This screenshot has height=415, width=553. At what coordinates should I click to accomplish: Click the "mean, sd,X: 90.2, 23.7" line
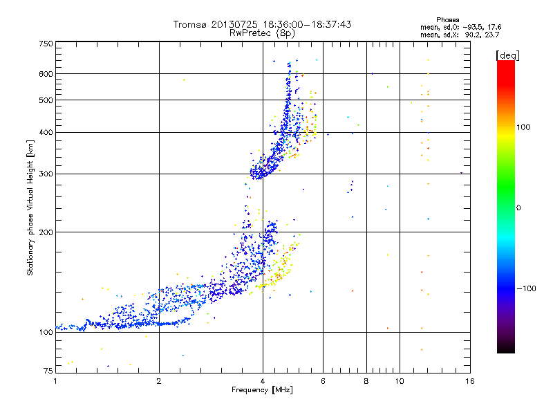pos(460,35)
